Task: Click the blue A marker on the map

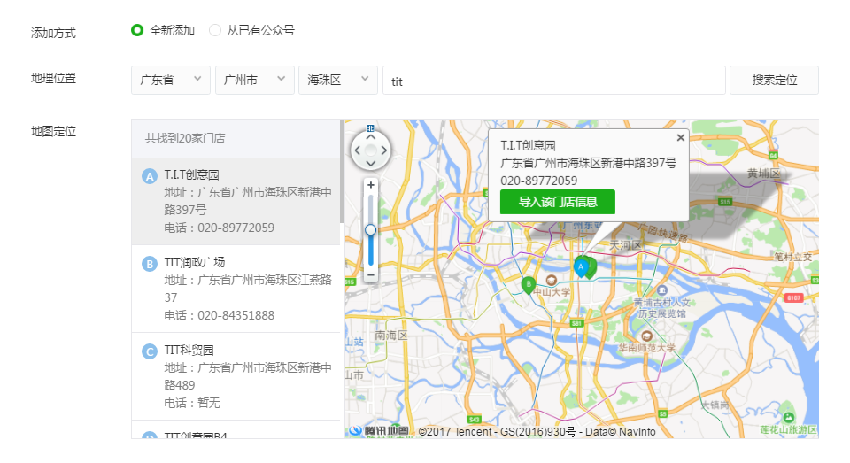Action: tap(581, 266)
